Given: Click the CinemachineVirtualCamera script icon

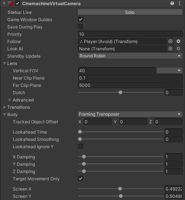Looking at the screenshot, I should point(11,3).
